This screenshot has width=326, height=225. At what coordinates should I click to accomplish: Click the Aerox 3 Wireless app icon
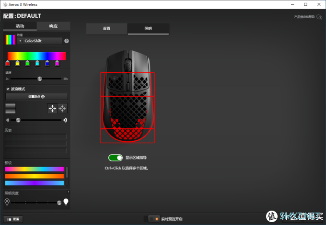pos(5,4)
